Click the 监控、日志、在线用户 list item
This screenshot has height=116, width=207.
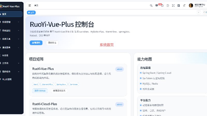click(154, 111)
